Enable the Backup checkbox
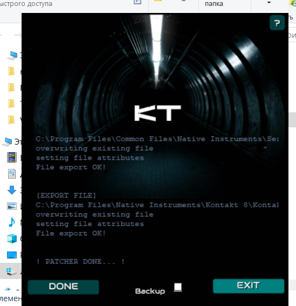The width and height of the screenshot is (296, 306). tap(178, 287)
